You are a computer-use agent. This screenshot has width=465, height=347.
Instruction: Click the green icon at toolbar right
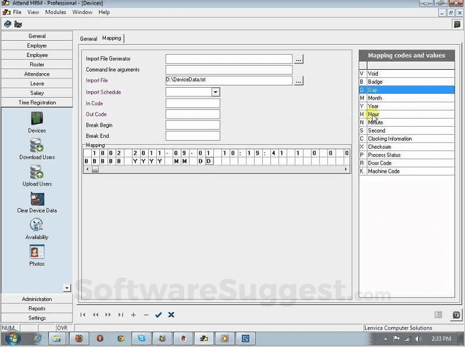(x=457, y=24)
